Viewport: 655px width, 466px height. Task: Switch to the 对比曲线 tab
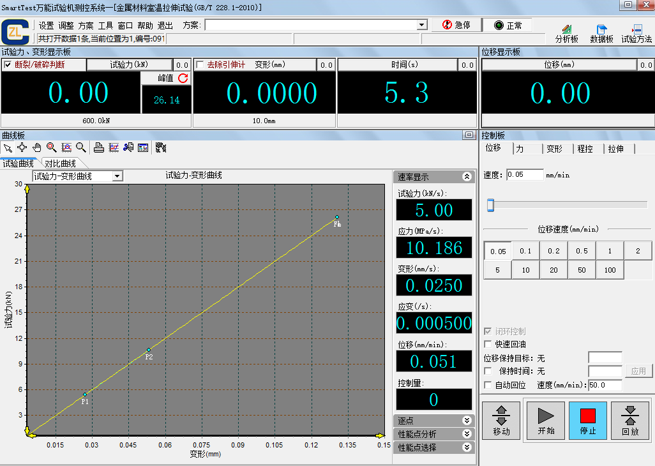click(61, 163)
